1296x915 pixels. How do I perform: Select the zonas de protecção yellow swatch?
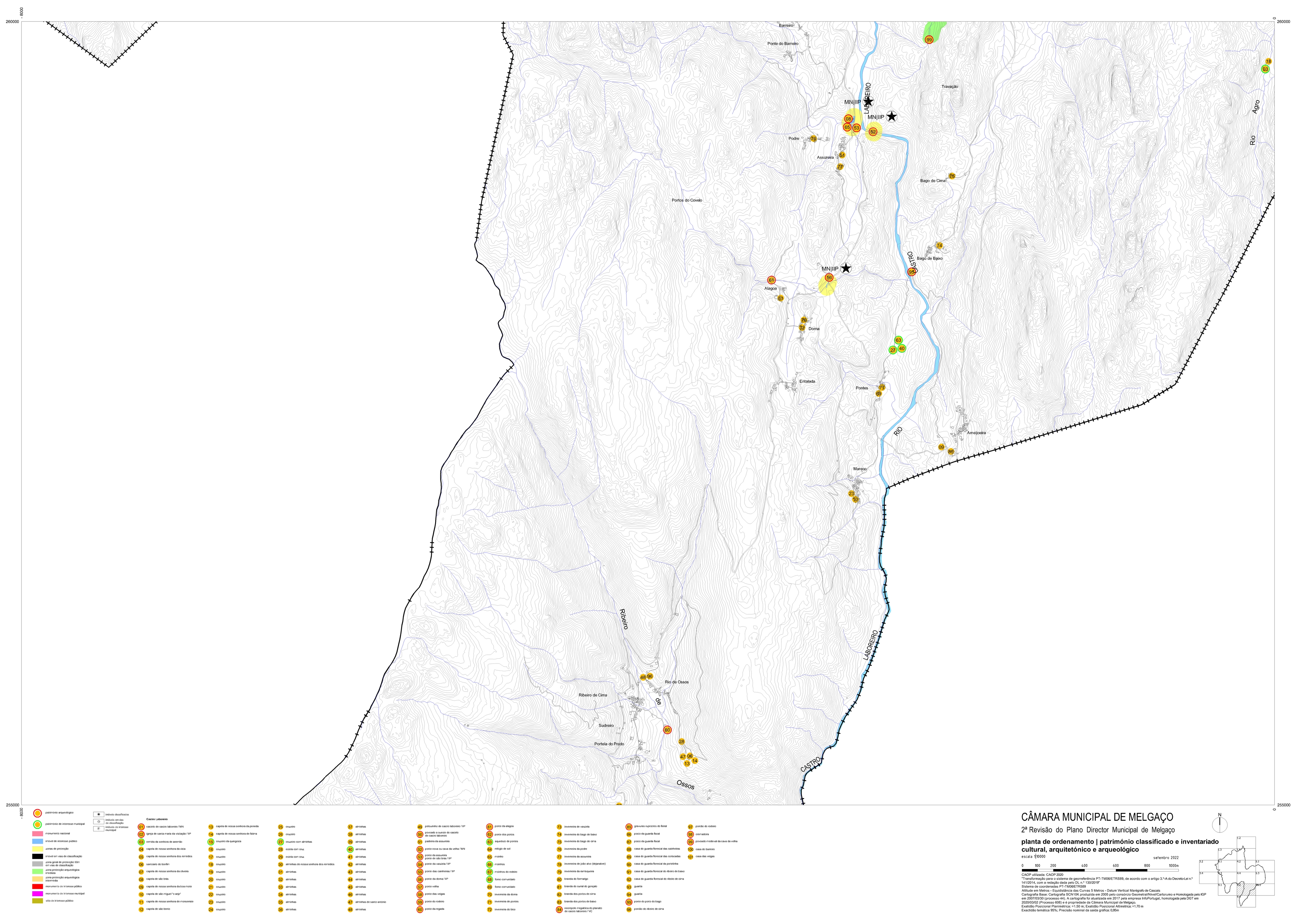point(37,849)
